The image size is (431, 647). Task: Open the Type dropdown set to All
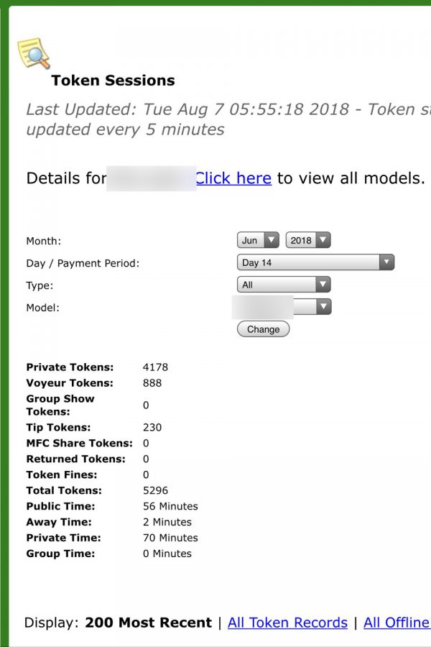coord(283,285)
